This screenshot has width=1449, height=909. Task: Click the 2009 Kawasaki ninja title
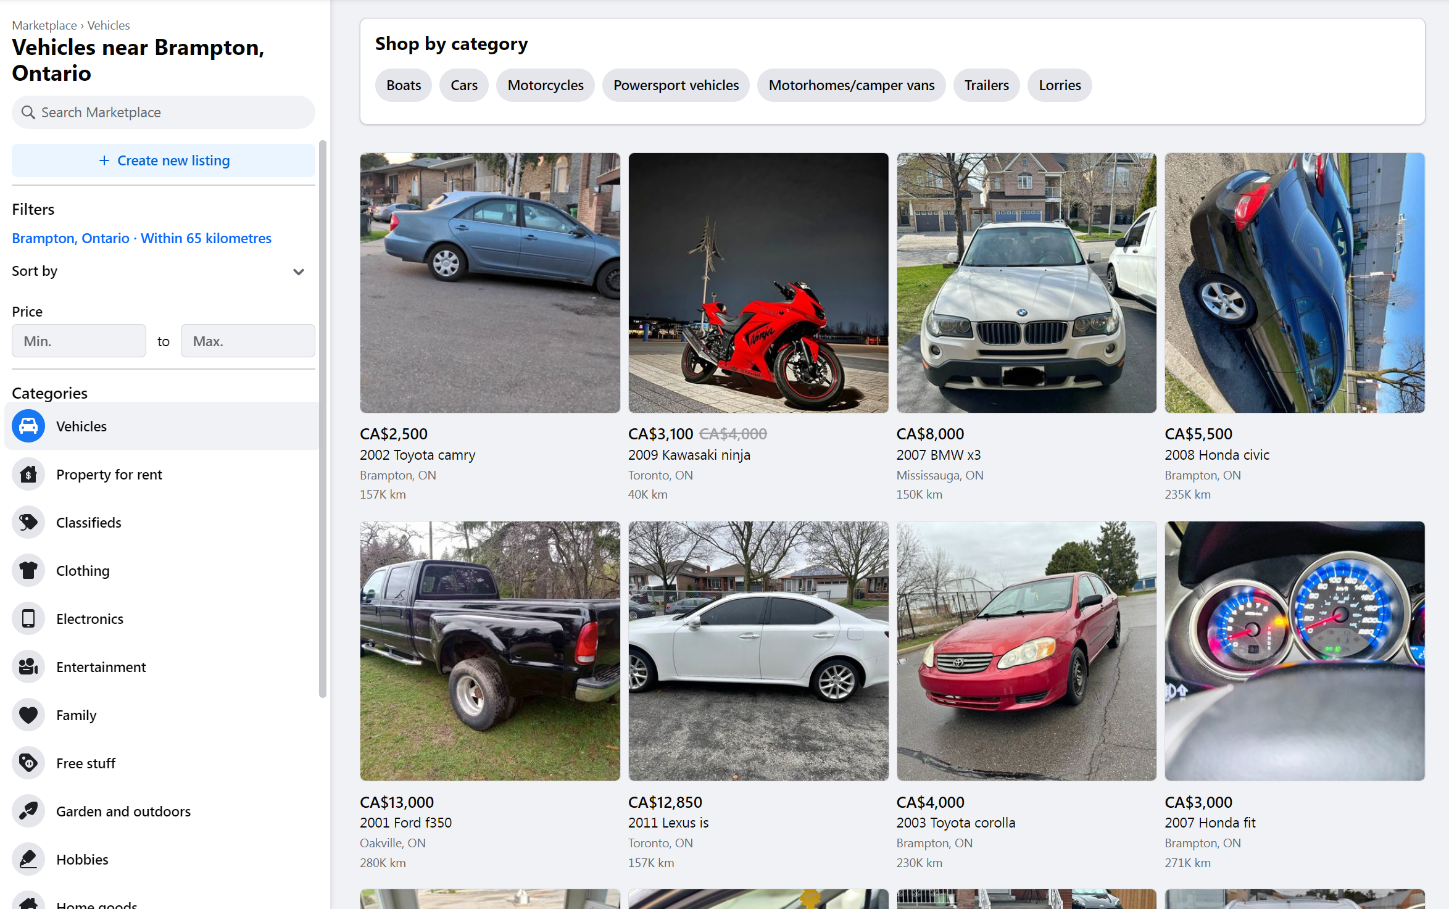pyautogui.click(x=689, y=455)
